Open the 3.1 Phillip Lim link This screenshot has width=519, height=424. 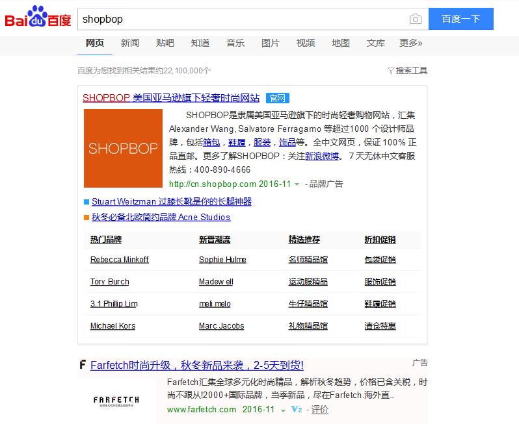(x=114, y=304)
